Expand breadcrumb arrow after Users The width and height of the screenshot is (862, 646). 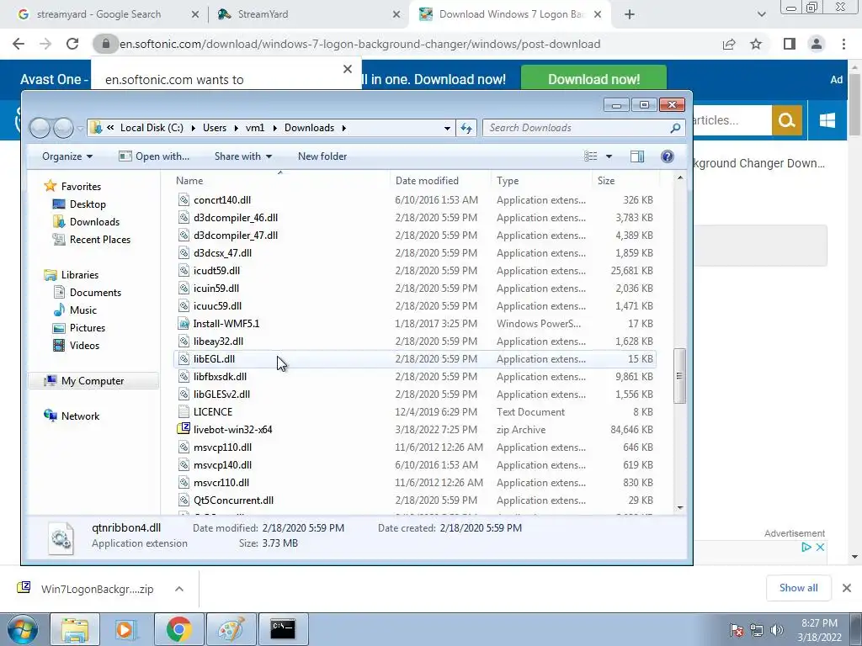[x=236, y=128]
